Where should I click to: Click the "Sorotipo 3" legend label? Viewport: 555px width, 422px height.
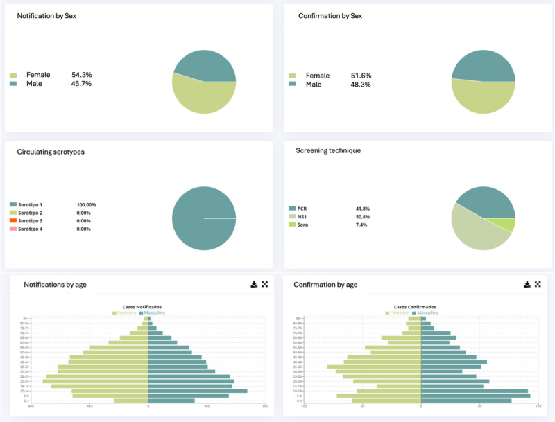(30, 221)
